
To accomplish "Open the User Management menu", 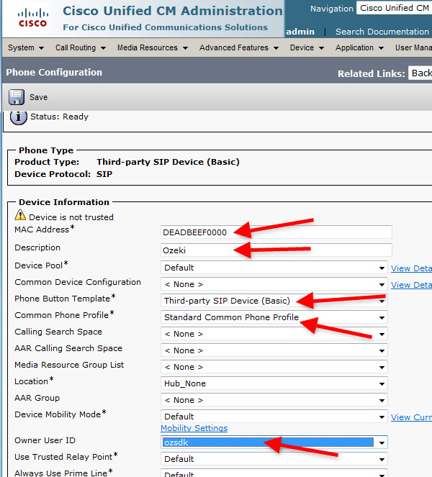I will pyautogui.click(x=413, y=47).
